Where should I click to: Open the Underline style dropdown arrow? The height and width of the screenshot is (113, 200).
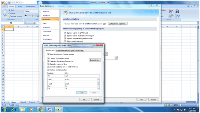35,15
